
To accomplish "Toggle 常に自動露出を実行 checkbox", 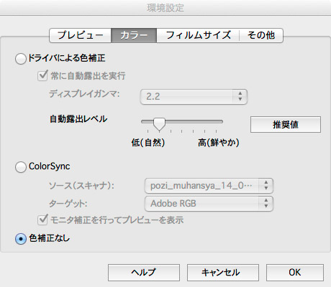I will (x=42, y=76).
